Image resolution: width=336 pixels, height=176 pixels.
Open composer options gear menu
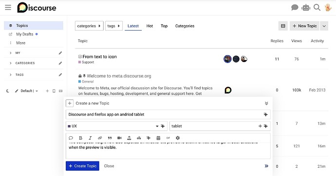point(178,138)
